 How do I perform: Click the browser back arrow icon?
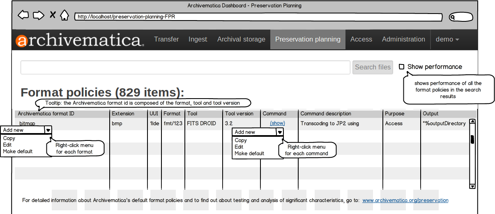coord(23,16)
